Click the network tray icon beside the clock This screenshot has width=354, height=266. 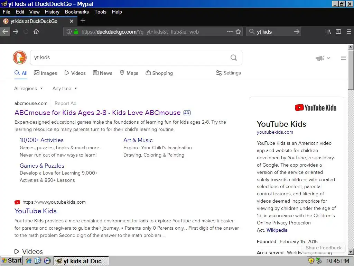tap(319, 261)
